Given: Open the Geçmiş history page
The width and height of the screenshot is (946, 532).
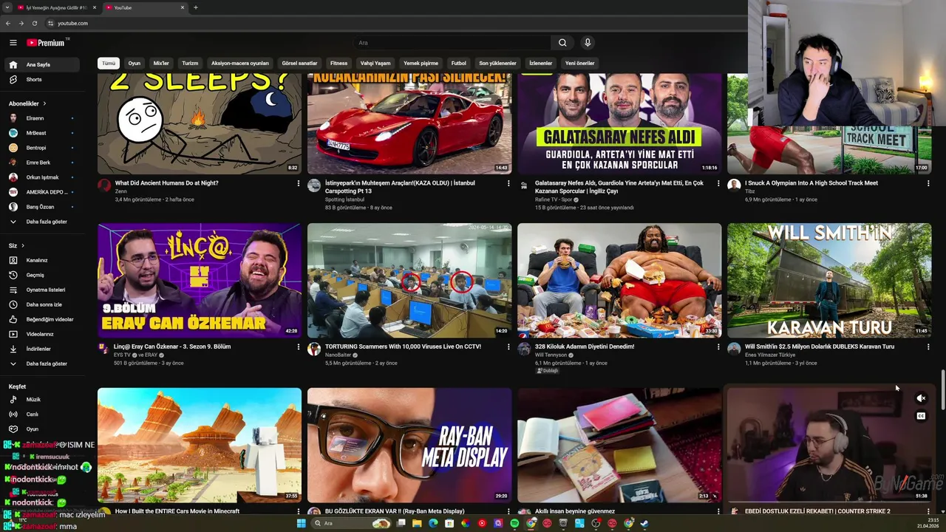Looking at the screenshot, I should (x=41, y=275).
